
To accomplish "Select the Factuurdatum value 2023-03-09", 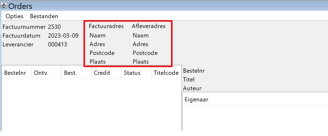I will click(x=63, y=36).
